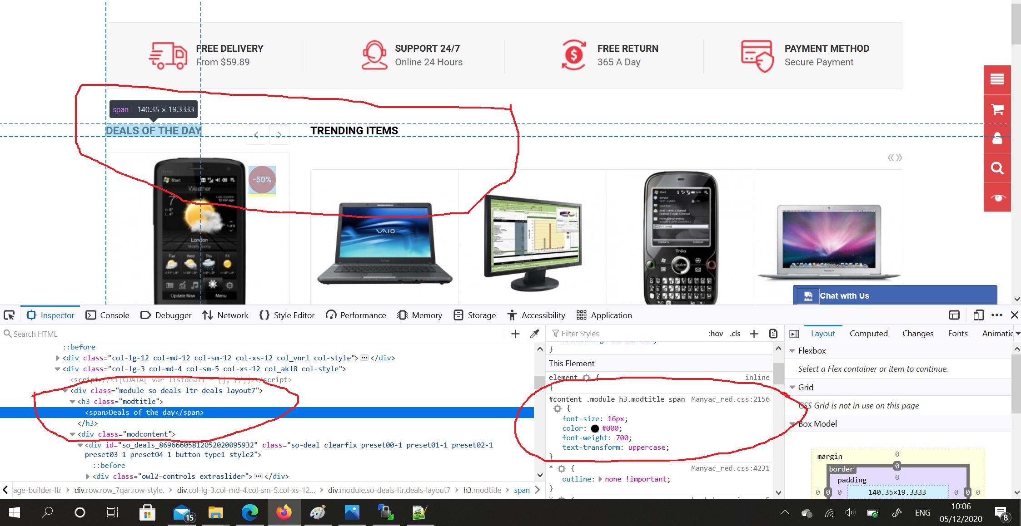Click the VAIO laptop product image
Screen dimensions: 1021x526
point(384,243)
